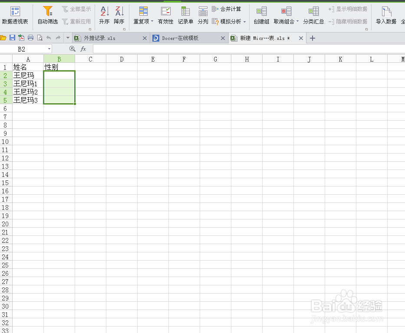Save the file with the floppy icon
The height and width of the screenshot is (333, 405).
12,38
